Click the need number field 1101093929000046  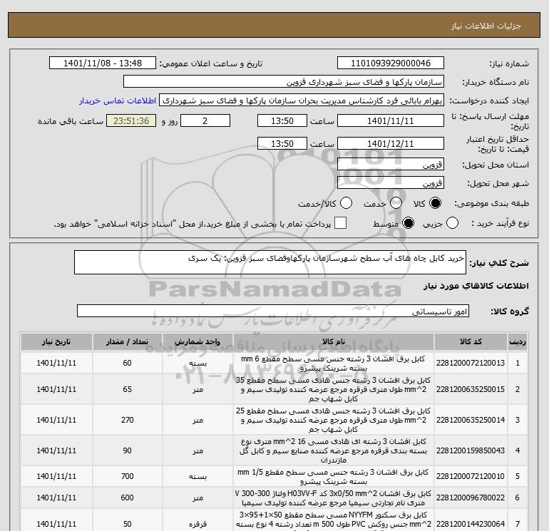pyautogui.click(x=391, y=63)
